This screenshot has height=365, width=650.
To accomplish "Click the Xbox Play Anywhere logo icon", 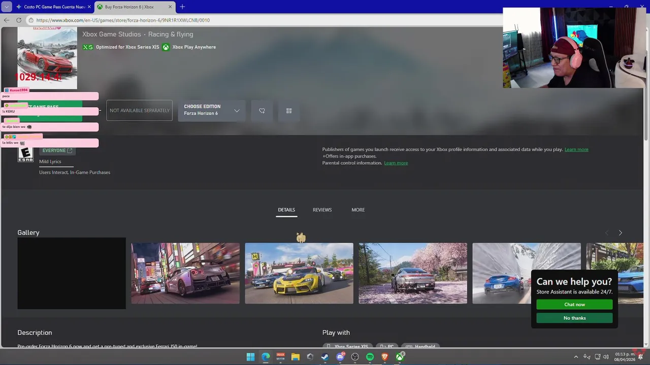I will click(x=166, y=47).
